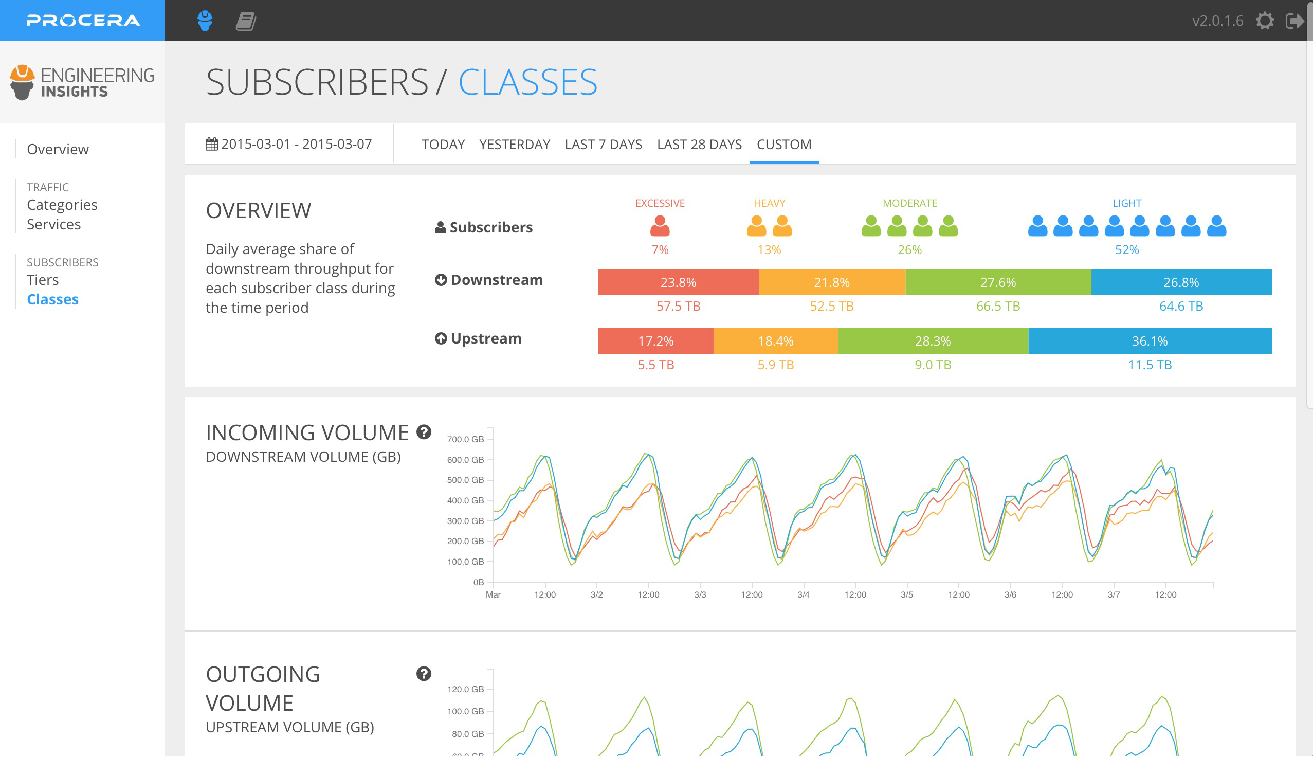Screen dimensions: 1313x757
Task: Open the book documentation icon in top bar
Action: point(246,21)
